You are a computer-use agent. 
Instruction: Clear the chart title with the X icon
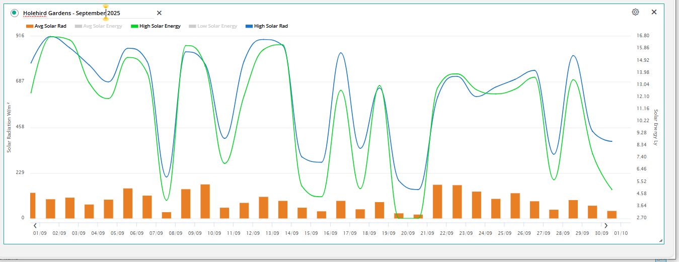click(159, 13)
